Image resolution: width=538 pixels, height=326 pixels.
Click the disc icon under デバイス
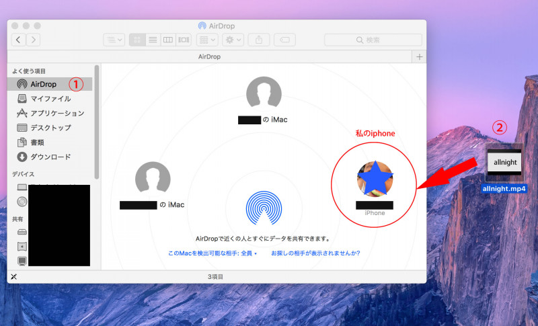coord(22,202)
